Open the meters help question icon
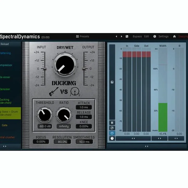This screenshot has width=188, height=188. tap(112, 138)
